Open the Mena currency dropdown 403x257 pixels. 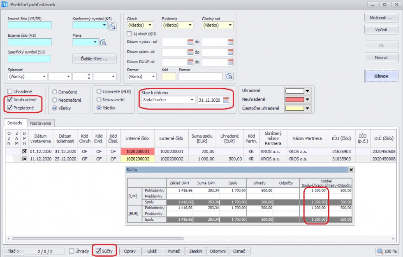[x=95, y=42]
